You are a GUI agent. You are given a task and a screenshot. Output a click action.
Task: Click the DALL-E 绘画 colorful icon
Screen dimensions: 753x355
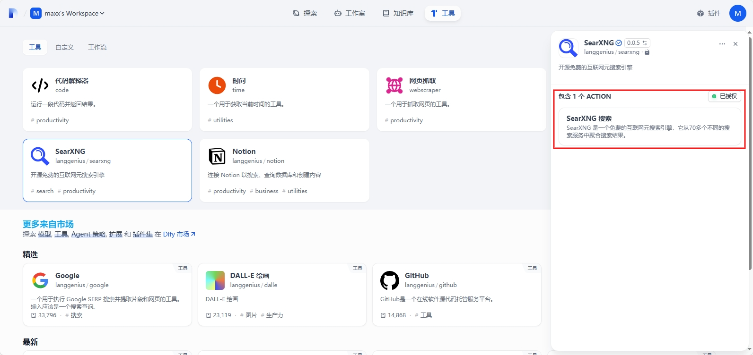(215, 280)
